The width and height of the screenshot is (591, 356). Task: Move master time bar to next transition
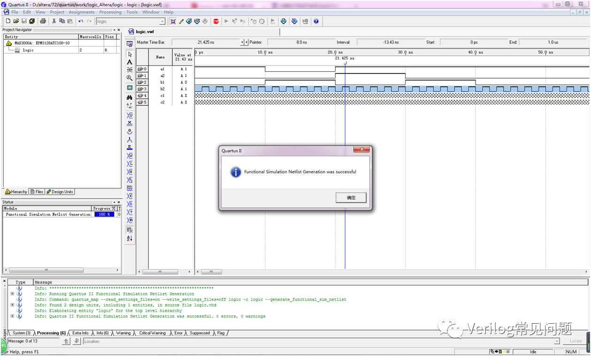pos(246,42)
